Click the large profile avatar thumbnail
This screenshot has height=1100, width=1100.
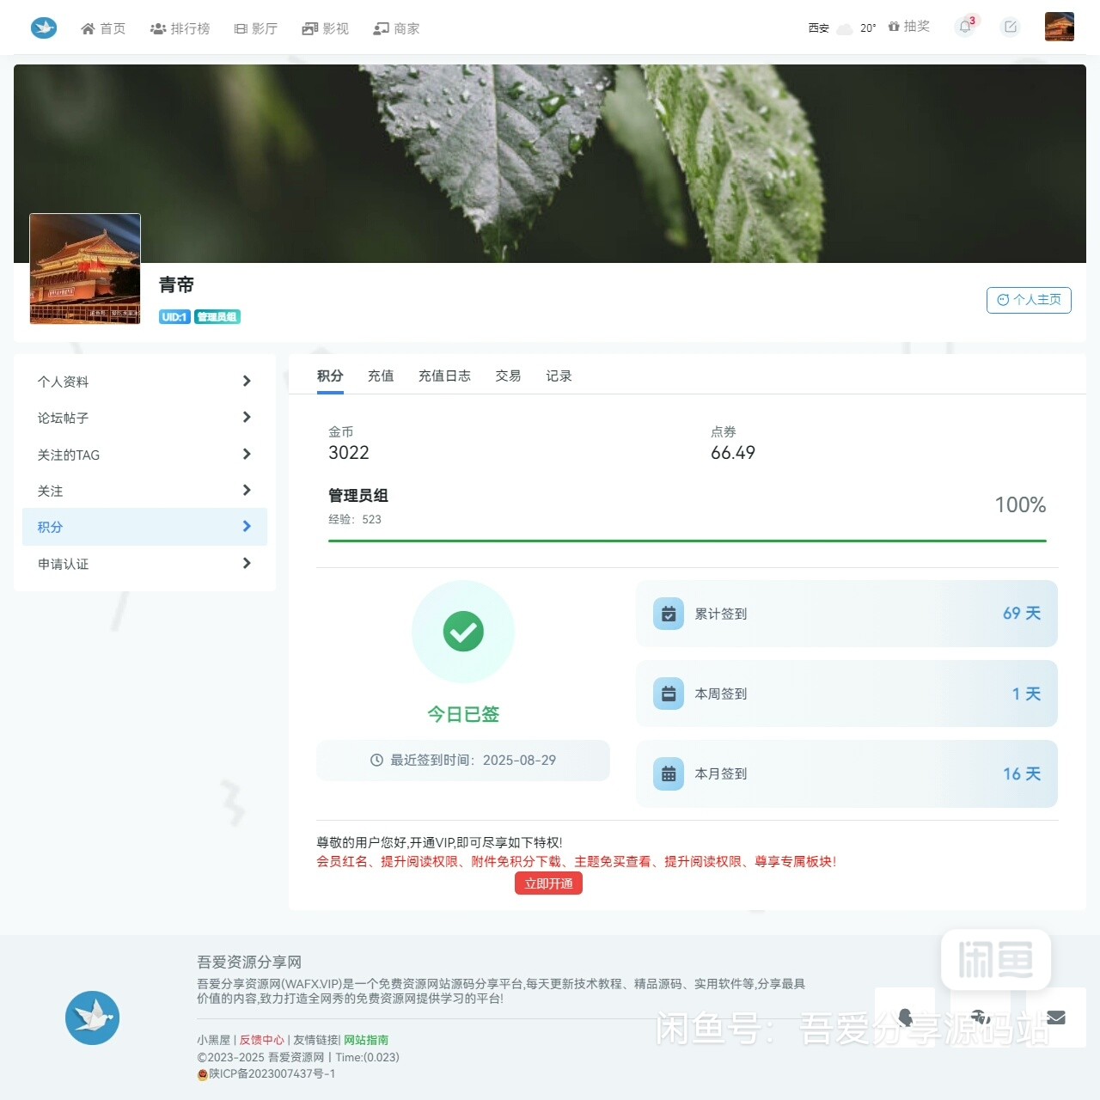click(85, 268)
